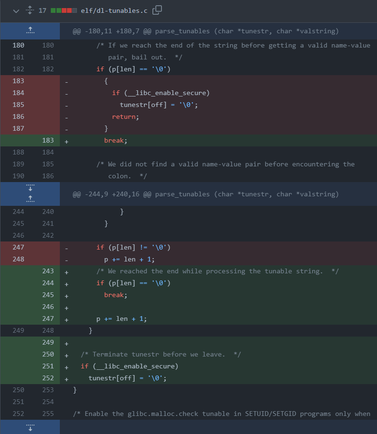Click the 'Terminate tunestr' comment line
377x434 pixels.
161,355
